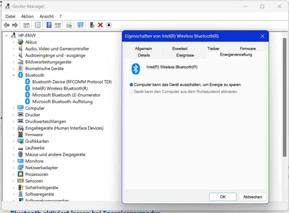Expand the Laufwerke category
Viewport: 289px width, 213px height.
click(14, 148)
